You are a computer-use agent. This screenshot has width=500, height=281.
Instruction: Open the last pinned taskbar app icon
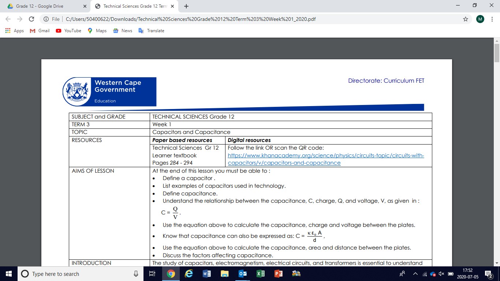tap(296, 274)
